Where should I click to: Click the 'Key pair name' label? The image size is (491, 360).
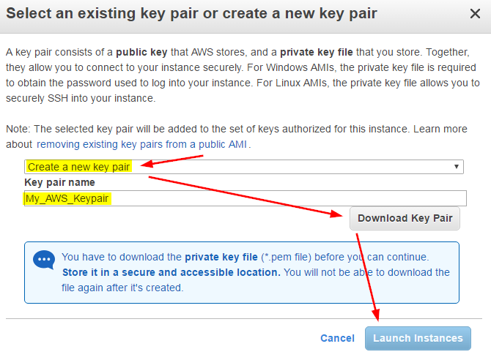pyautogui.click(x=60, y=182)
